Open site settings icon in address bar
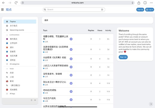Image resolution: width=155 pixels, height=108 pixels. 23,3
